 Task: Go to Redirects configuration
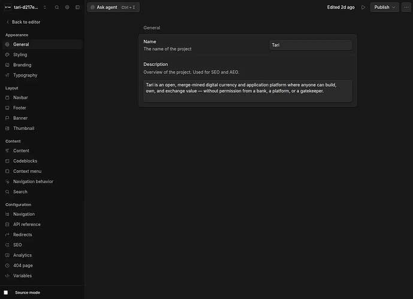42,234
